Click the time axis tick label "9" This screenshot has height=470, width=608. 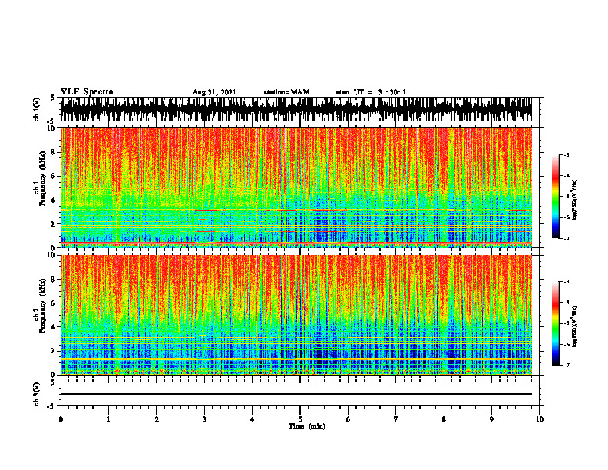tap(491, 419)
